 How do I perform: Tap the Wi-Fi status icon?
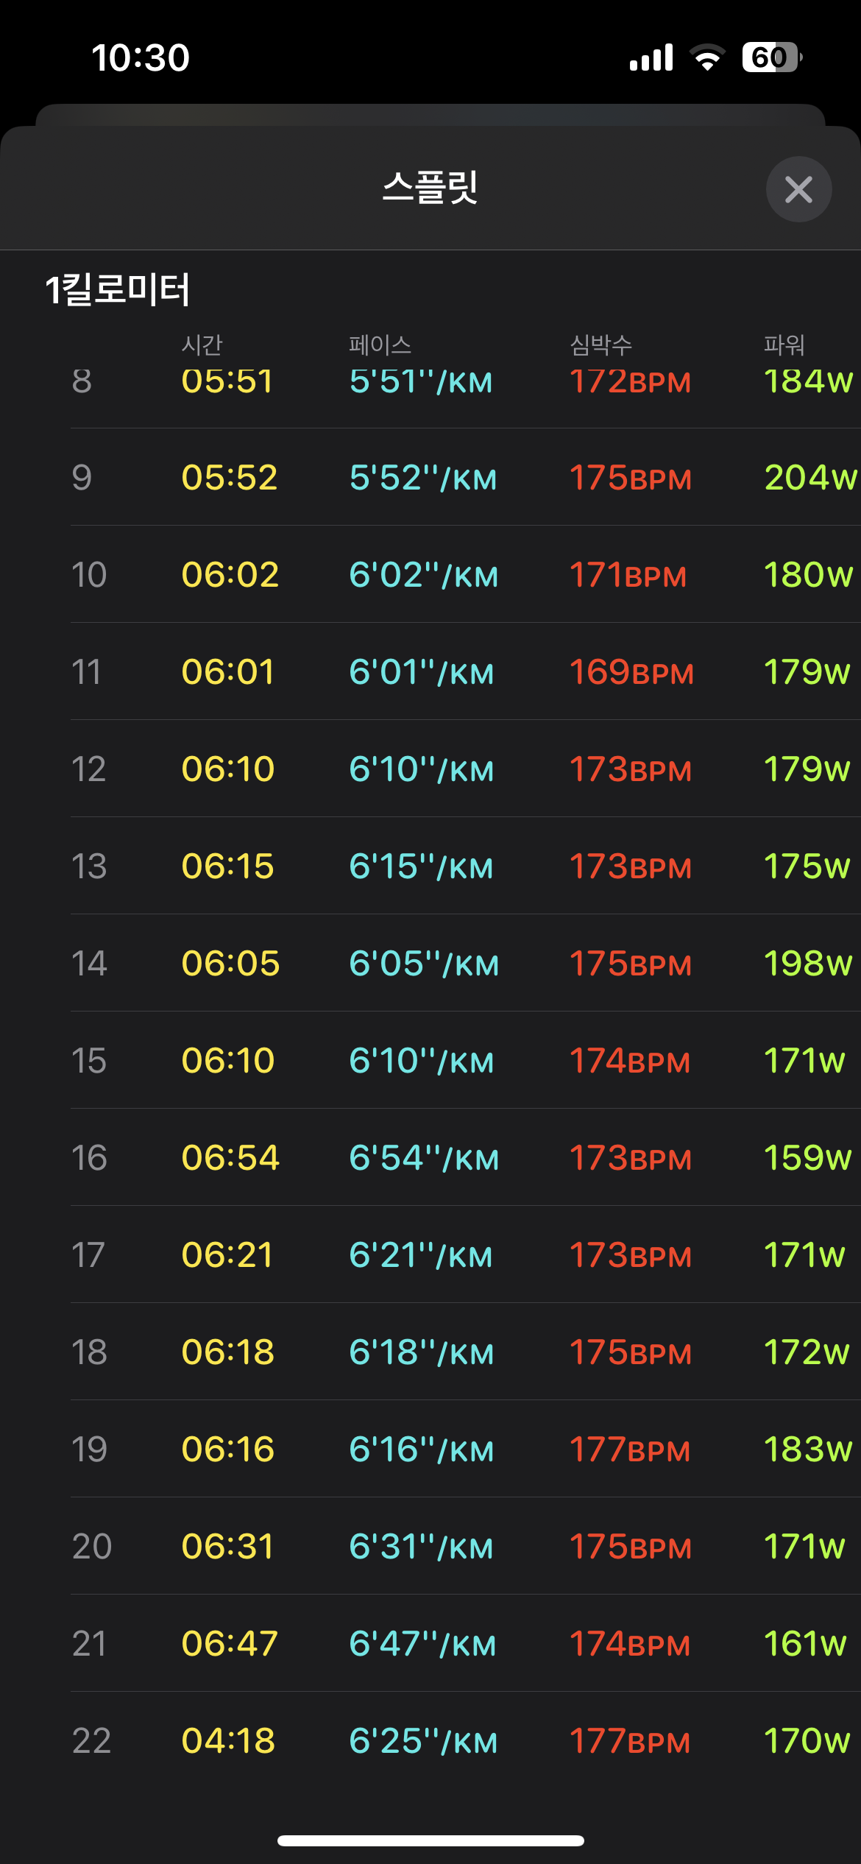707,57
